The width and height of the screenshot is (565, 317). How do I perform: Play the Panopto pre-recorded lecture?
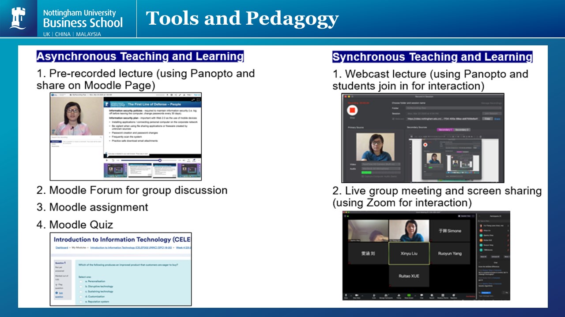pyautogui.click(x=107, y=160)
